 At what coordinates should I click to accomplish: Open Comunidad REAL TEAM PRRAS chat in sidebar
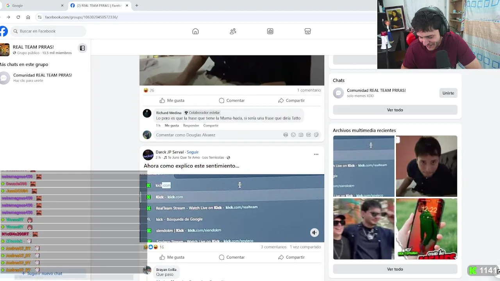43,77
